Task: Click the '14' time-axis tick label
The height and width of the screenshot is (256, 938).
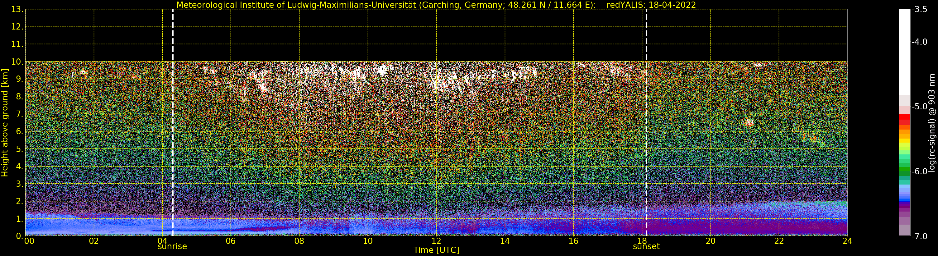Action: [505, 241]
